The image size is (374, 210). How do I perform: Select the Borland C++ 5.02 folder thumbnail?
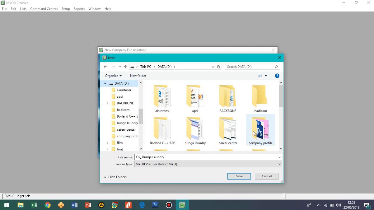coord(162,131)
